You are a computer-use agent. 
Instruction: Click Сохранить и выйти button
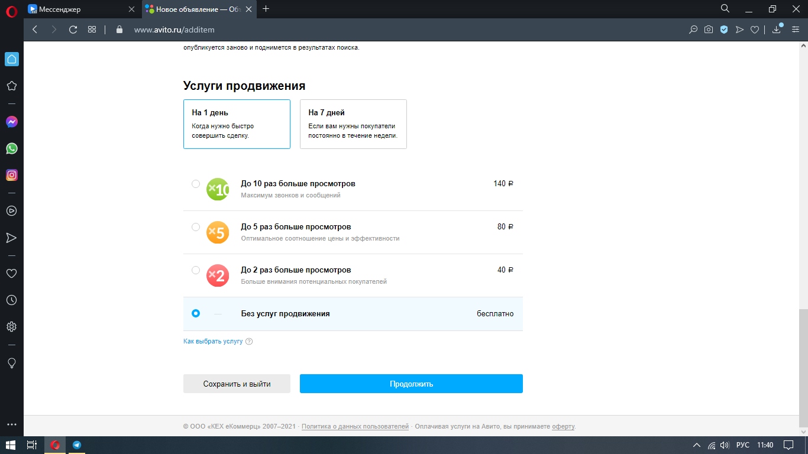click(237, 384)
